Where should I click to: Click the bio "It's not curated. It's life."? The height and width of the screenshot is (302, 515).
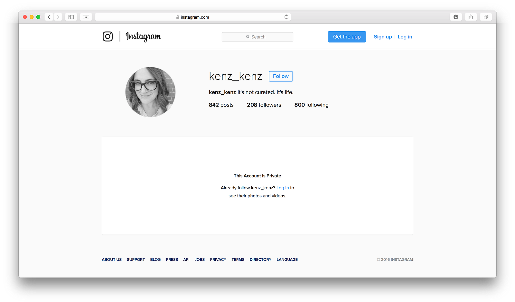click(266, 92)
